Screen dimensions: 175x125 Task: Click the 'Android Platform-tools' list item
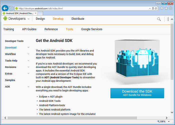click(x=52, y=105)
